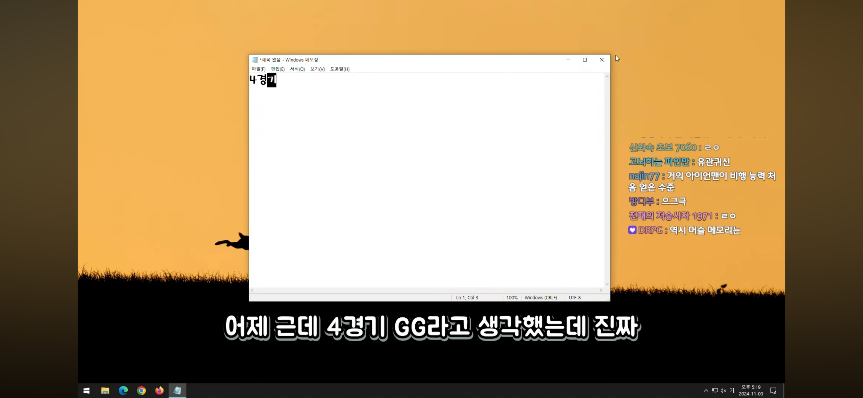Open the notification center icon
The image size is (863, 398).
(773, 391)
